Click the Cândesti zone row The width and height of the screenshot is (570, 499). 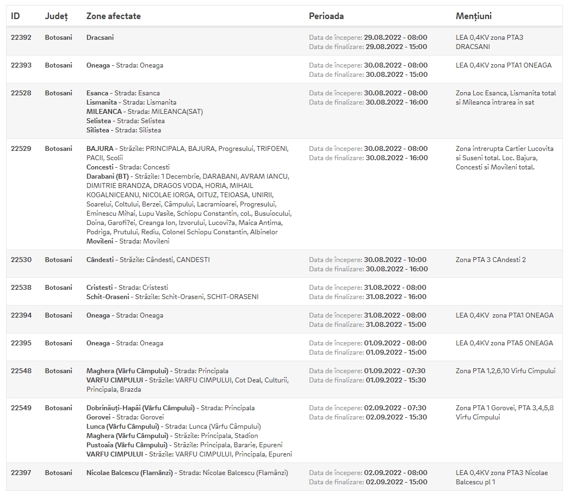tap(284, 264)
